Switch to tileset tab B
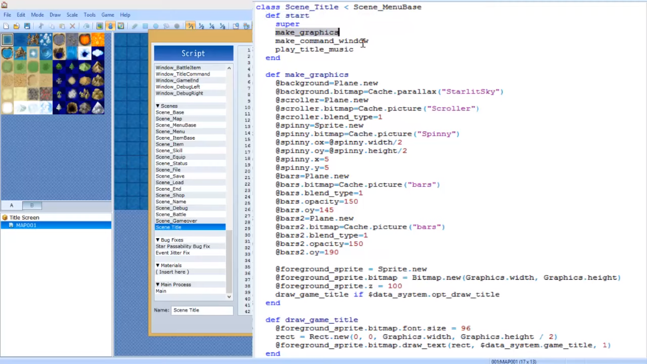Image resolution: width=647 pixels, height=364 pixels. coord(32,205)
